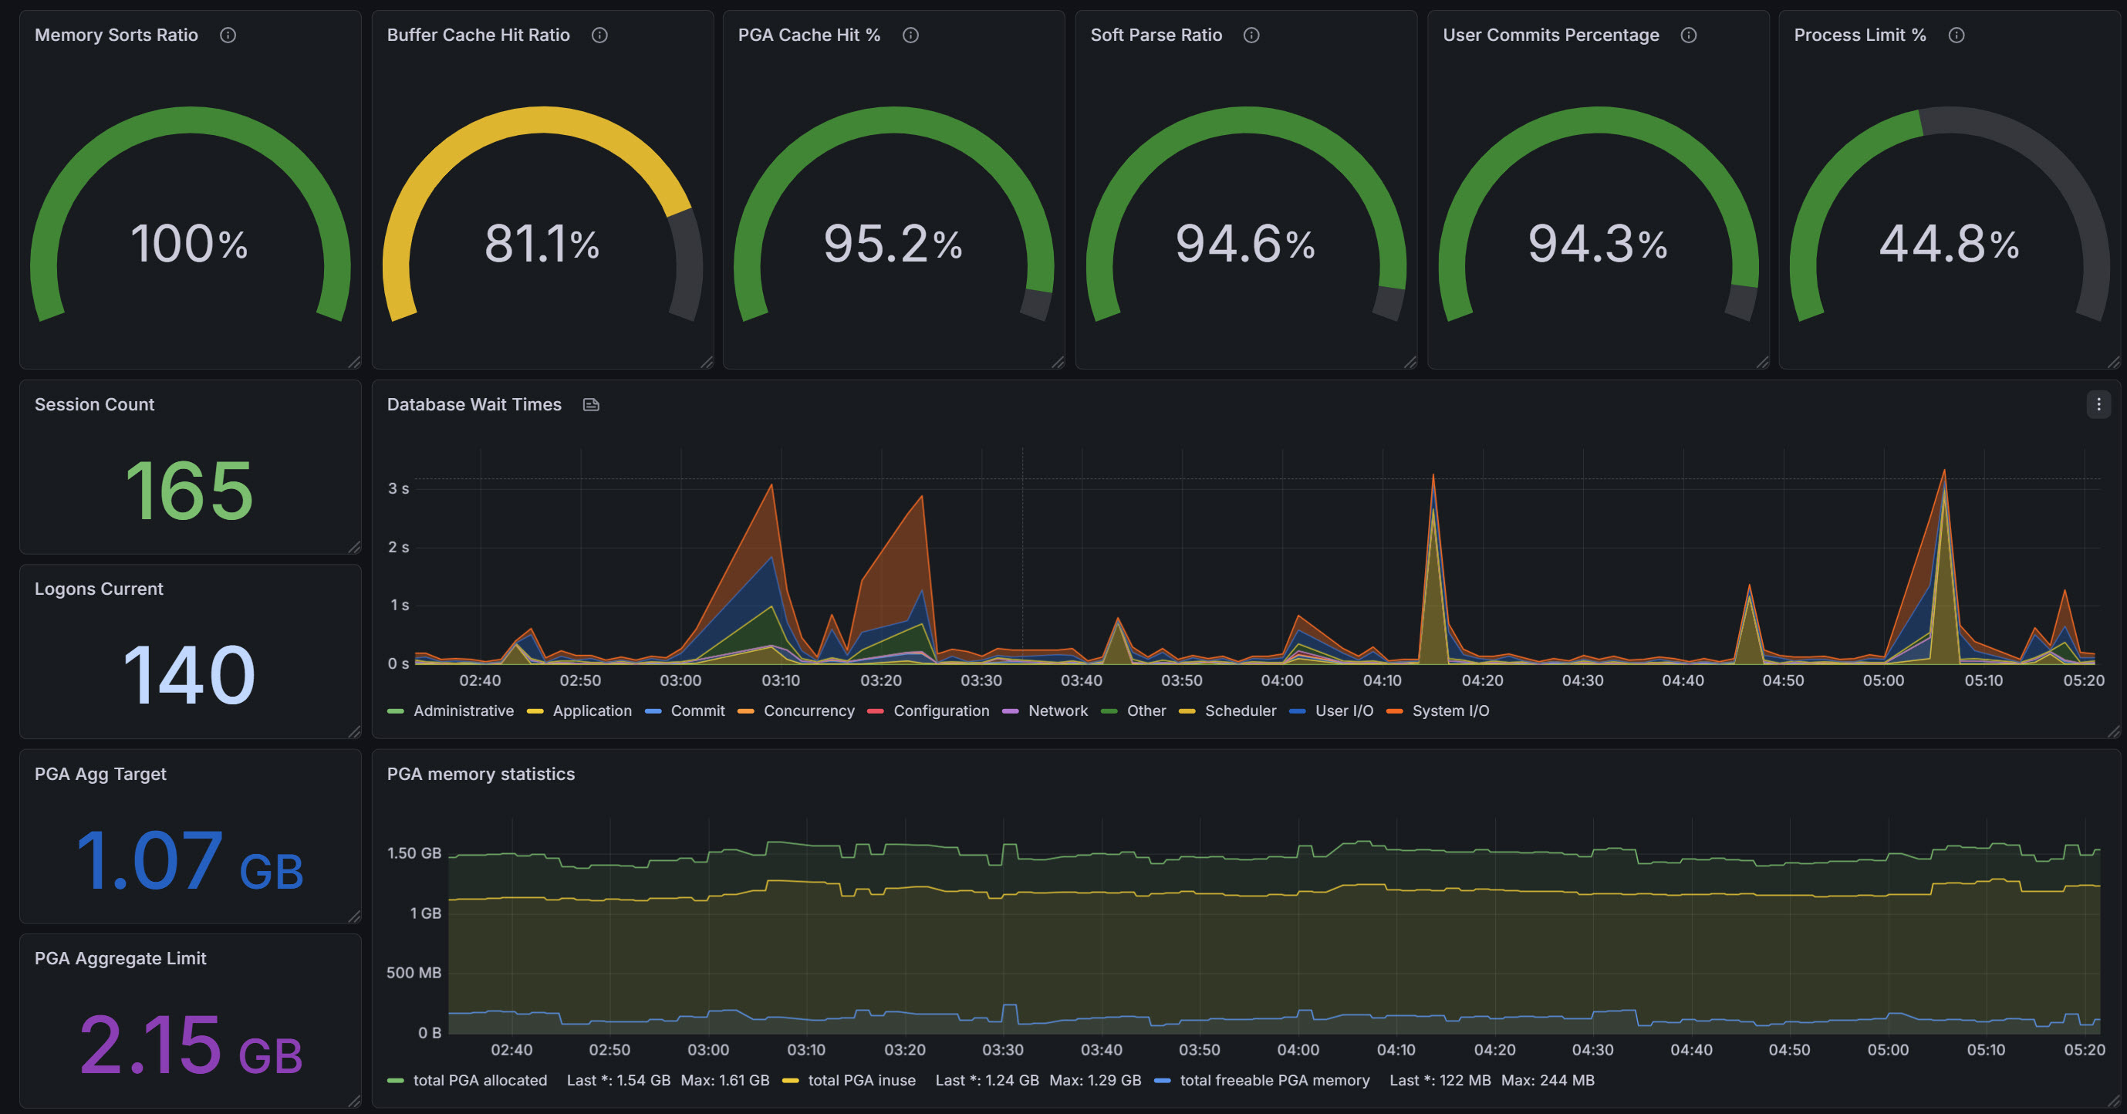Screen dimensions: 2127x1114
Task: Click the 95.2% PGA Cache Hit value
Action: click(x=893, y=244)
